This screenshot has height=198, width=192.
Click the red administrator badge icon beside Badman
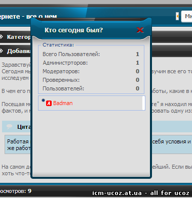point(49,104)
